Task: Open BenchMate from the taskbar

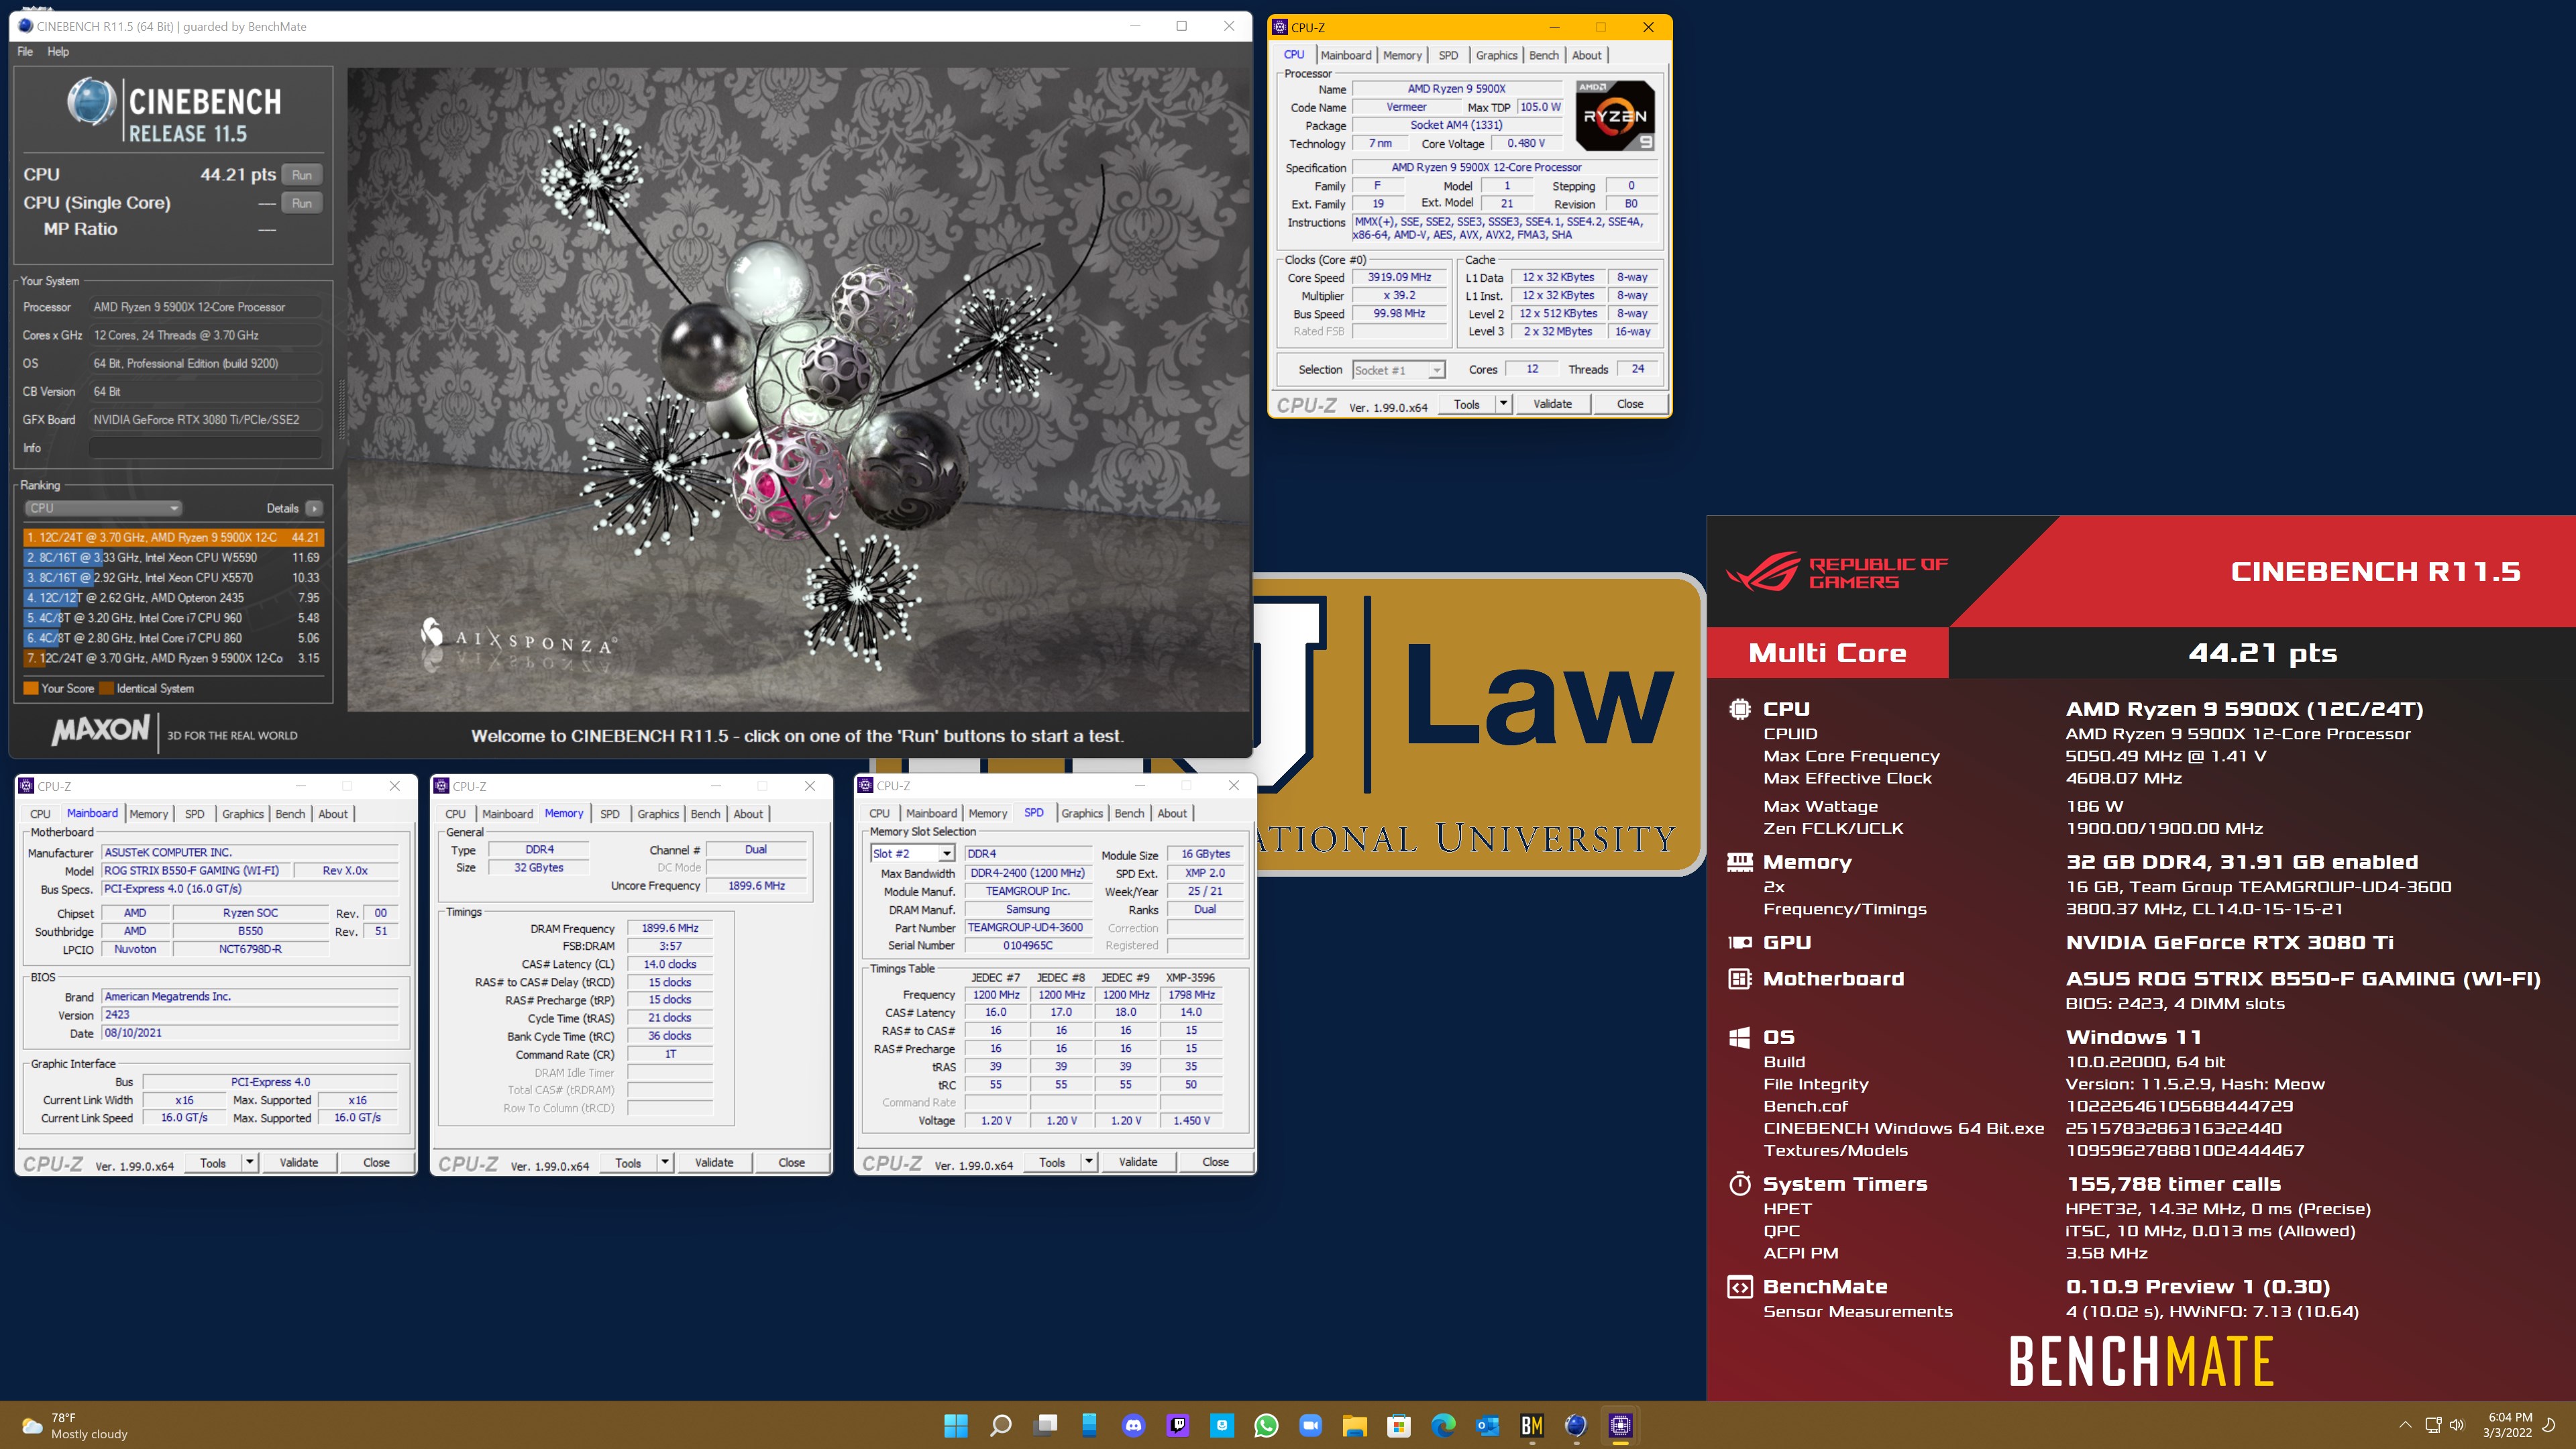Action: [1531, 1425]
